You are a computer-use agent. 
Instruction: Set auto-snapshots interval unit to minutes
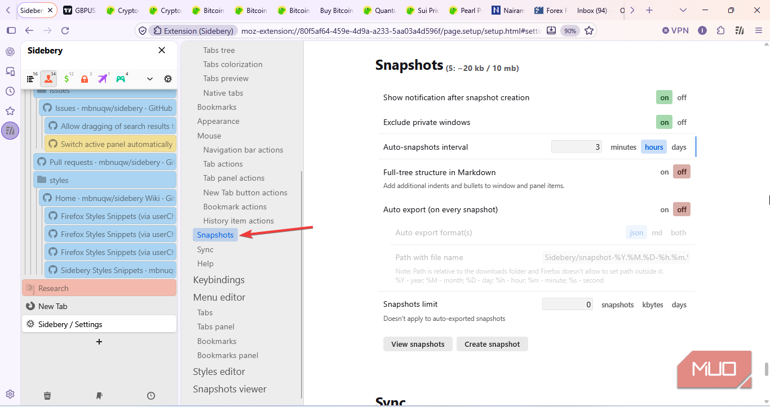coord(623,147)
